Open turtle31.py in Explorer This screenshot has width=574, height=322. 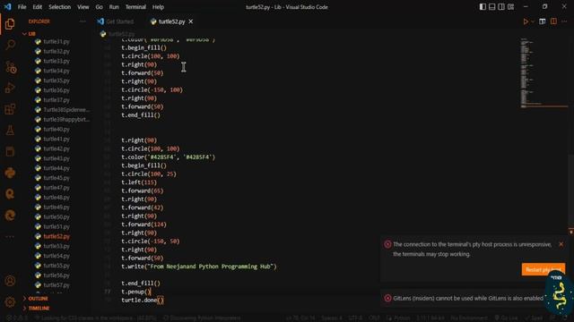point(56,42)
